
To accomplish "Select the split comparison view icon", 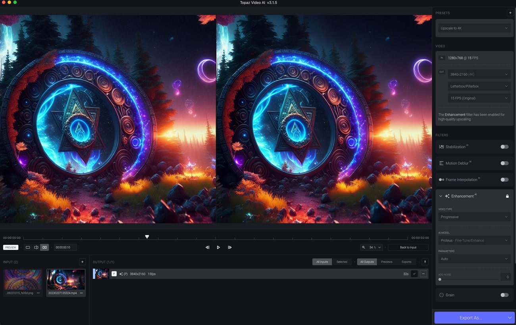I will click(36, 247).
